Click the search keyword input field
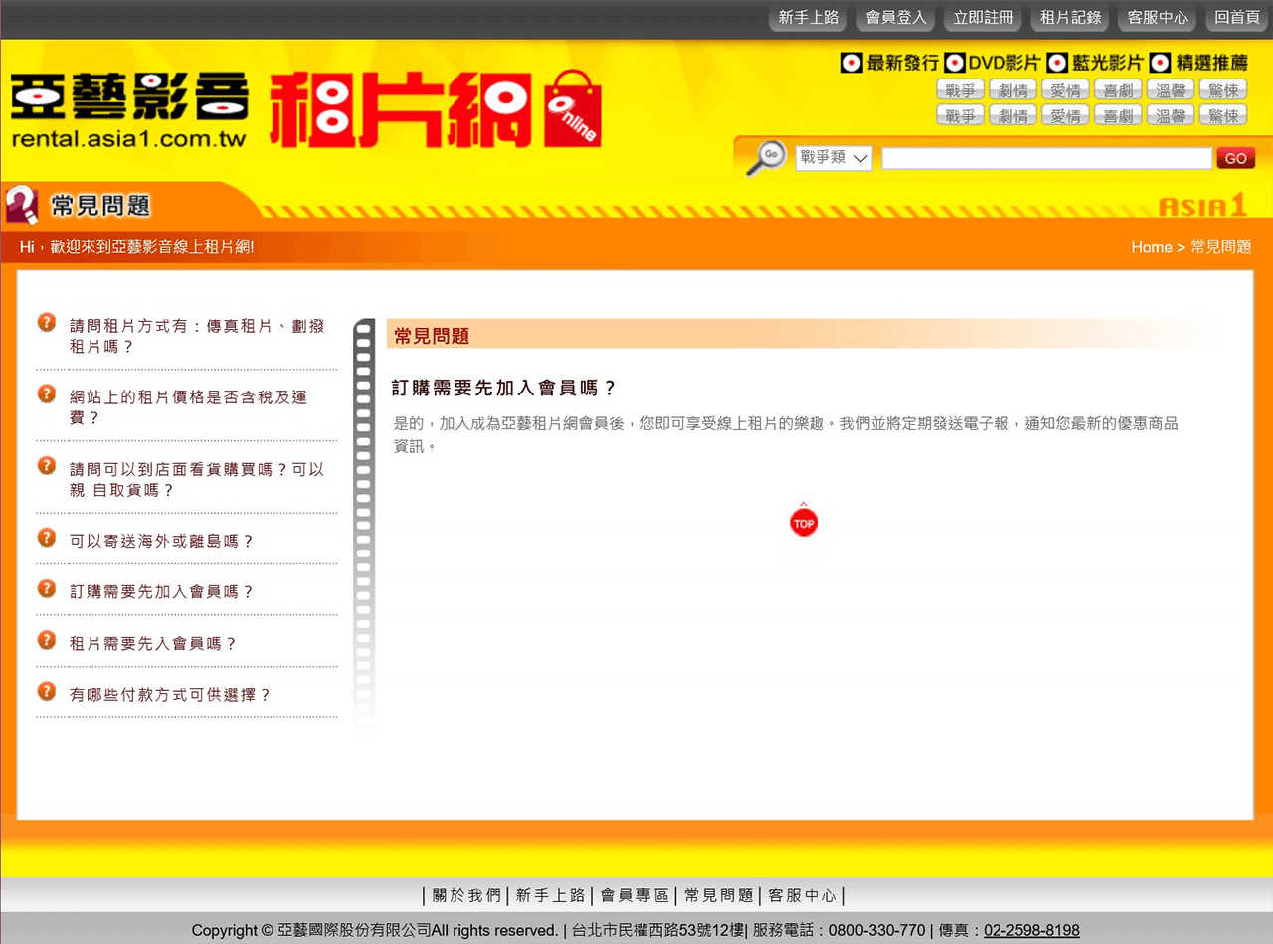Screen dimensions: 1273x944 pos(1047,158)
